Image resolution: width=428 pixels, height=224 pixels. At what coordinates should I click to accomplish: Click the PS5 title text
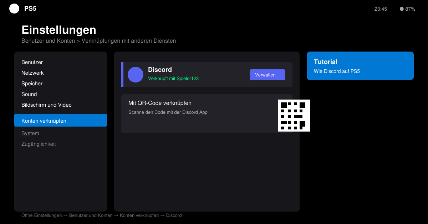[30, 9]
